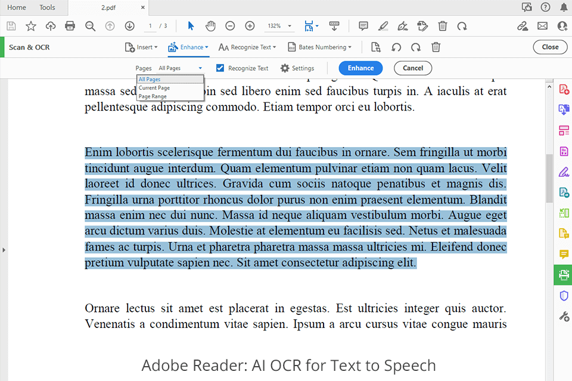Toggle the Recognize Text checkbox
The height and width of the screenshot is (381, 572).
pyautogui.click(x=220, y=68)
